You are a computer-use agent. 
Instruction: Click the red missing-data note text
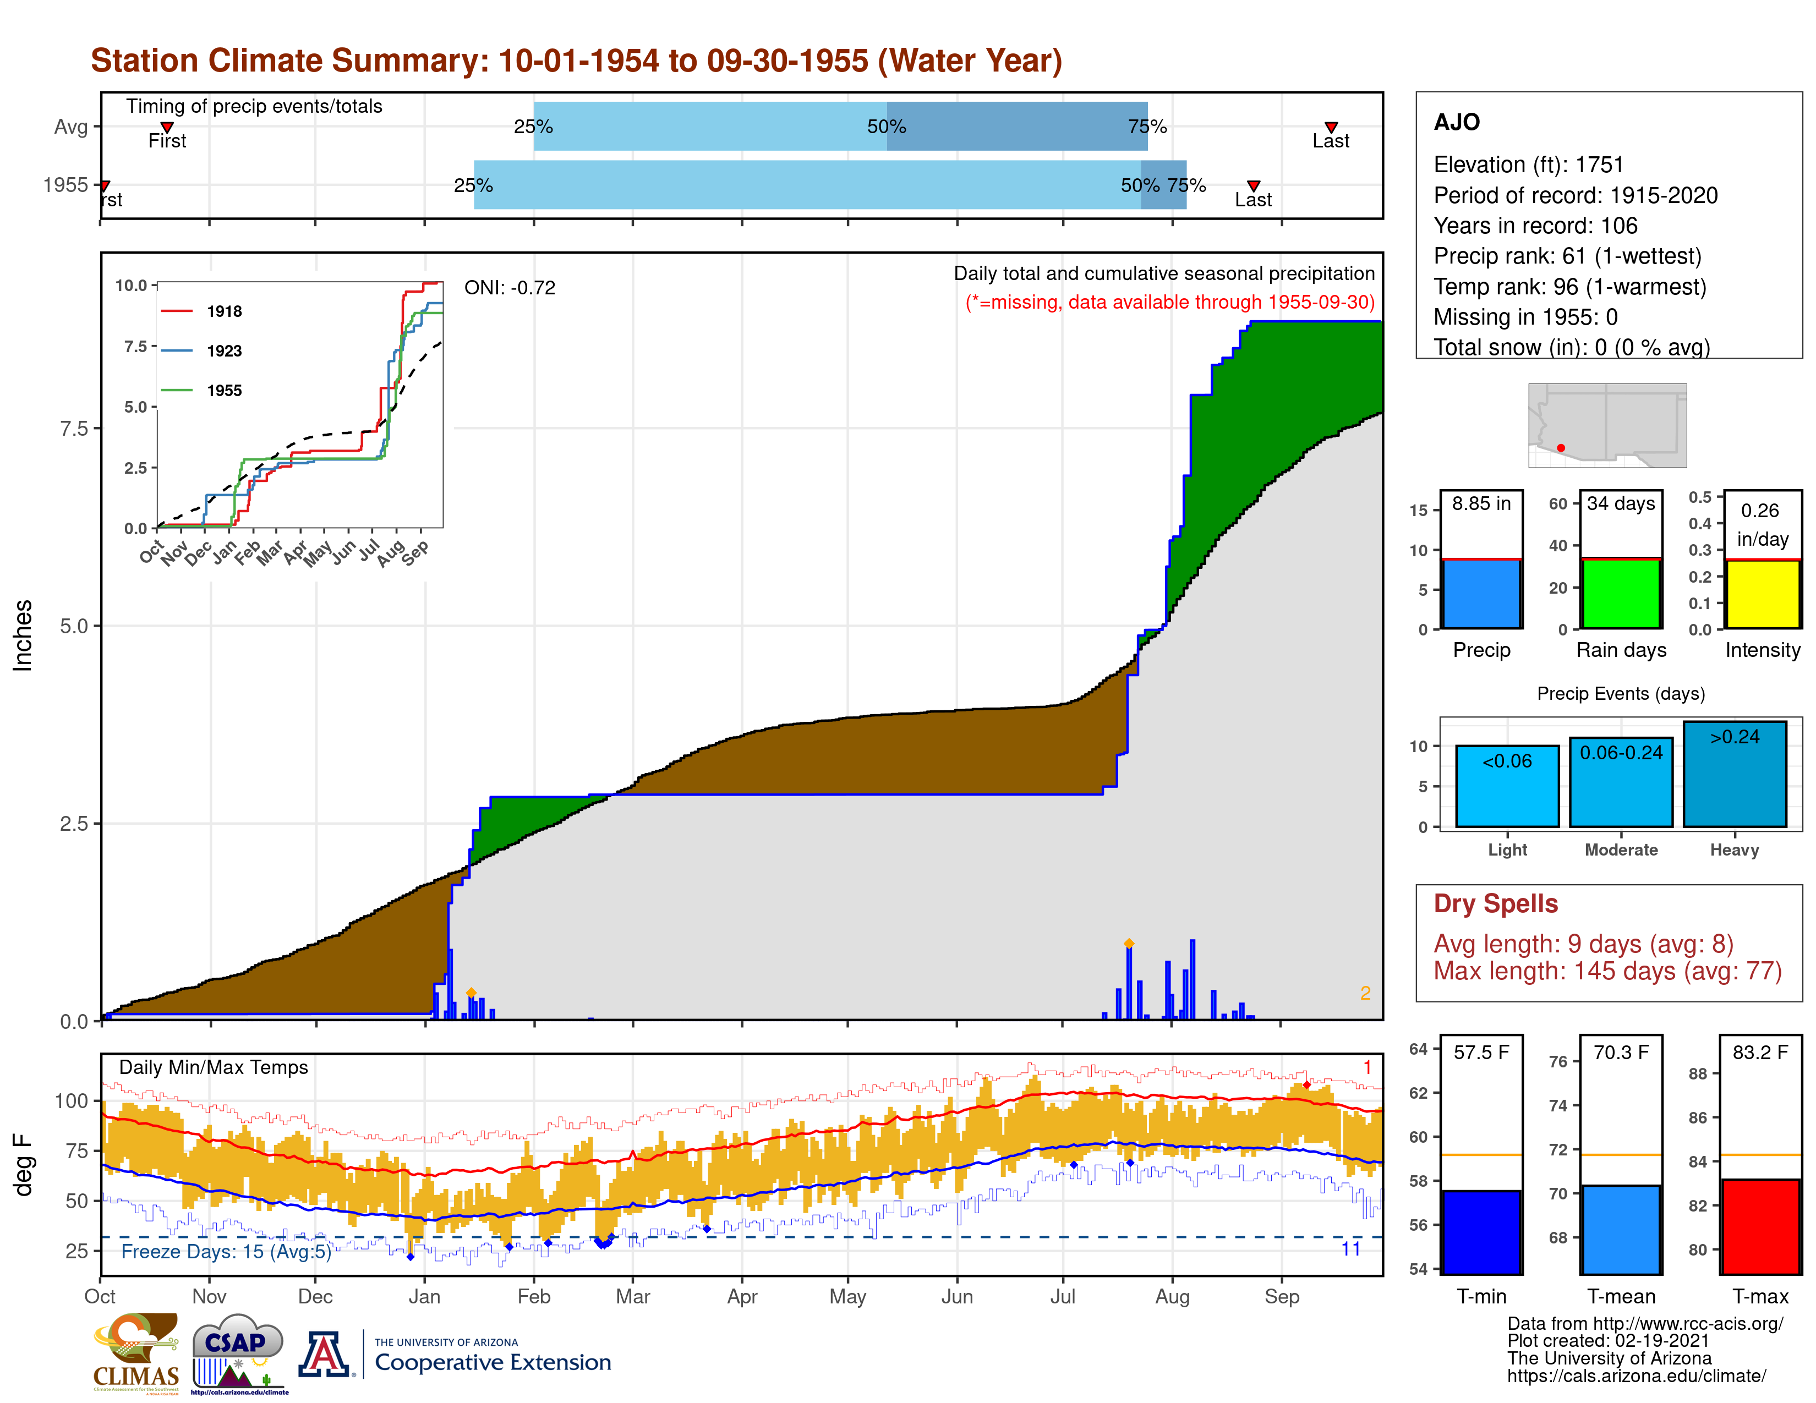[x=1170, y=302]
